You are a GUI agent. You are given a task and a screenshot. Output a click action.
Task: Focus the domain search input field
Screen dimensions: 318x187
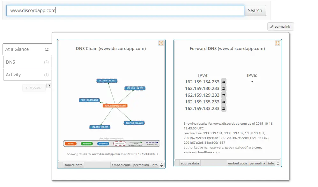125,10
